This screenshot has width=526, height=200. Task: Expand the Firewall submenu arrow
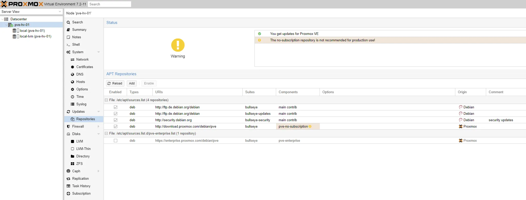(x=98, y=127)
